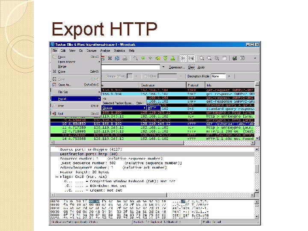
Task: Select Selected Packet Bytes export option
Action: click(124, 103)
